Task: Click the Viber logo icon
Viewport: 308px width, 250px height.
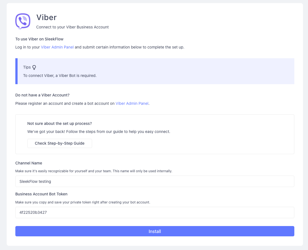Action: tap(23, 21)
